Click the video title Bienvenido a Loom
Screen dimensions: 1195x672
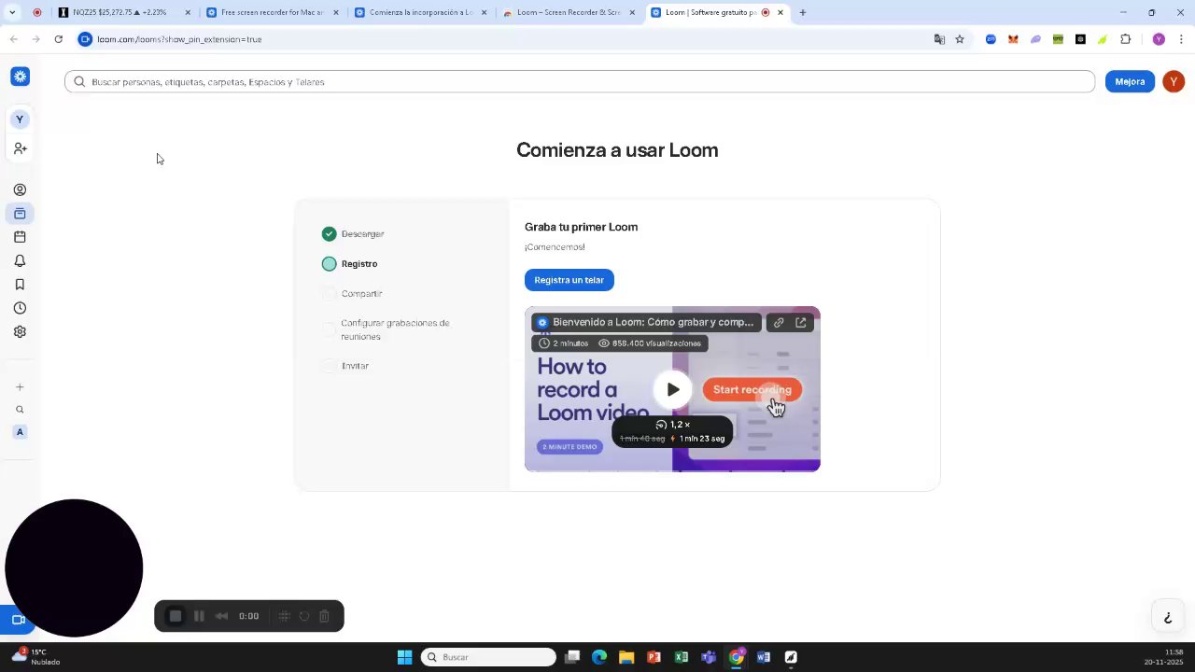coord(653,322)
